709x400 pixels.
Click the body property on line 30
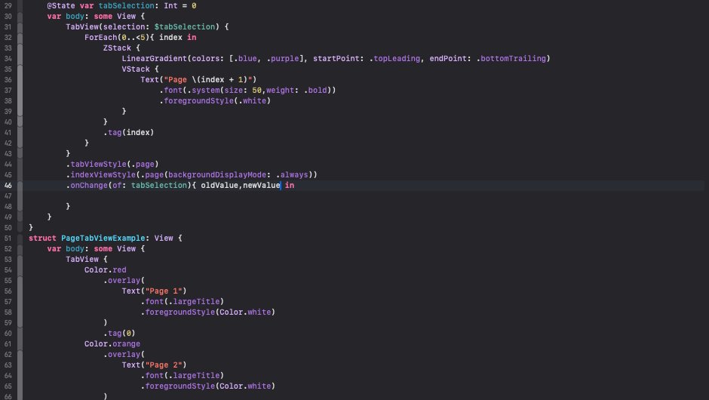point(75,17)
